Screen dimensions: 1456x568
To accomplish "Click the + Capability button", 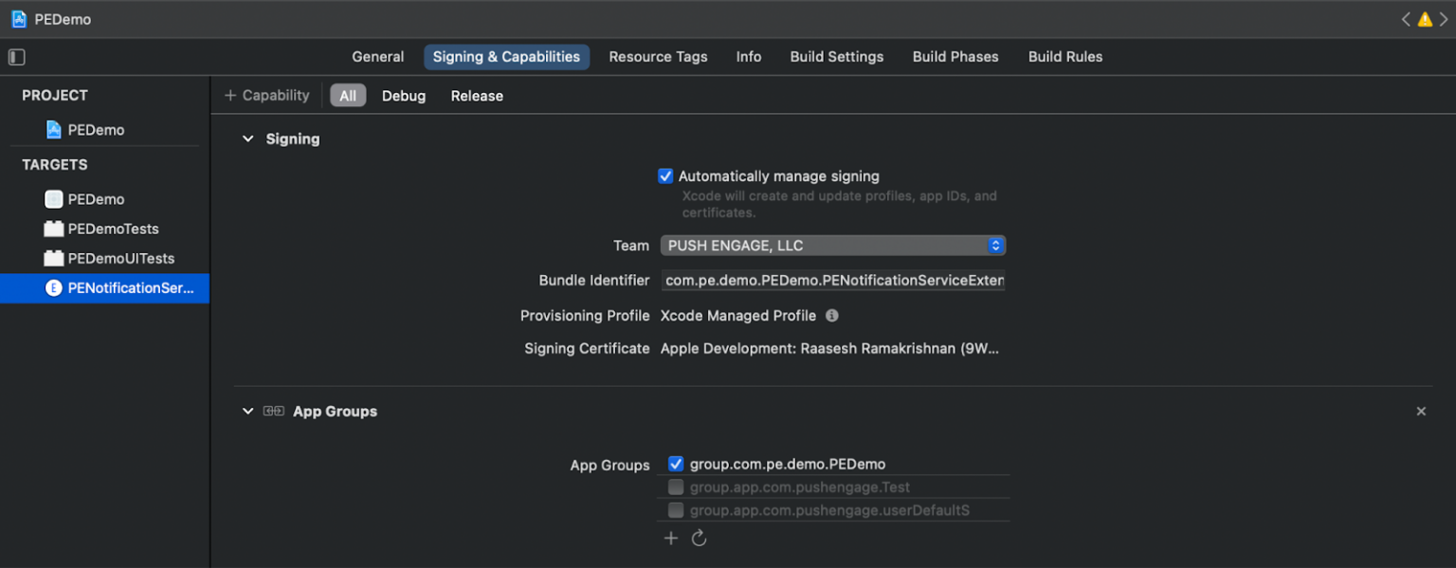I will click(x=266, y=95).
